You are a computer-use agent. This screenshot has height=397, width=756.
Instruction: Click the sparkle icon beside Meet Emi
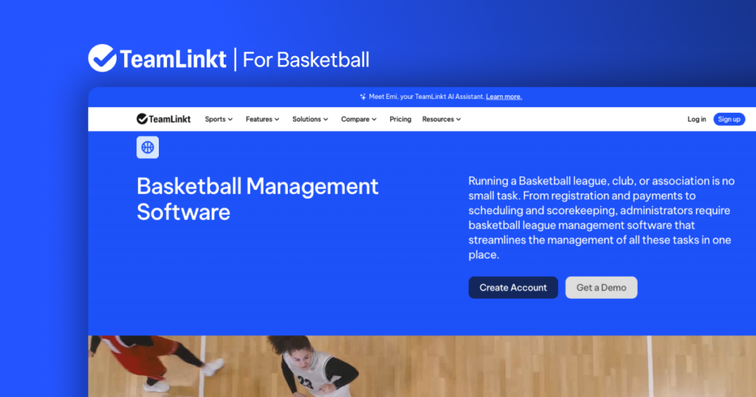tap(362, 97)
